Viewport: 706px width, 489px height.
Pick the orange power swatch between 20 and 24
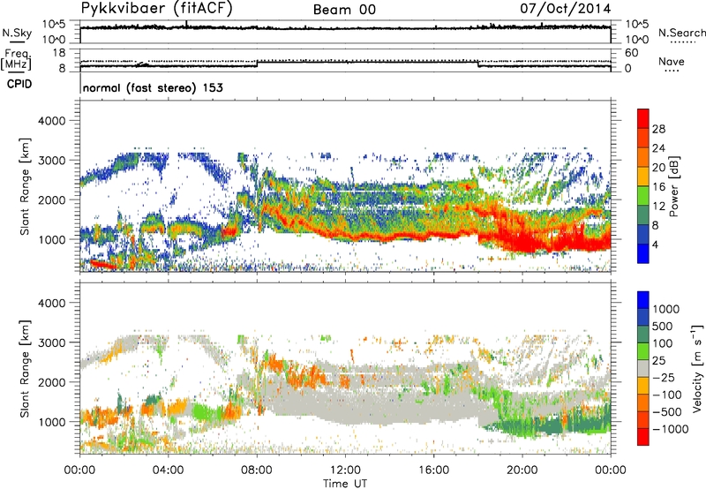(643, 157)
